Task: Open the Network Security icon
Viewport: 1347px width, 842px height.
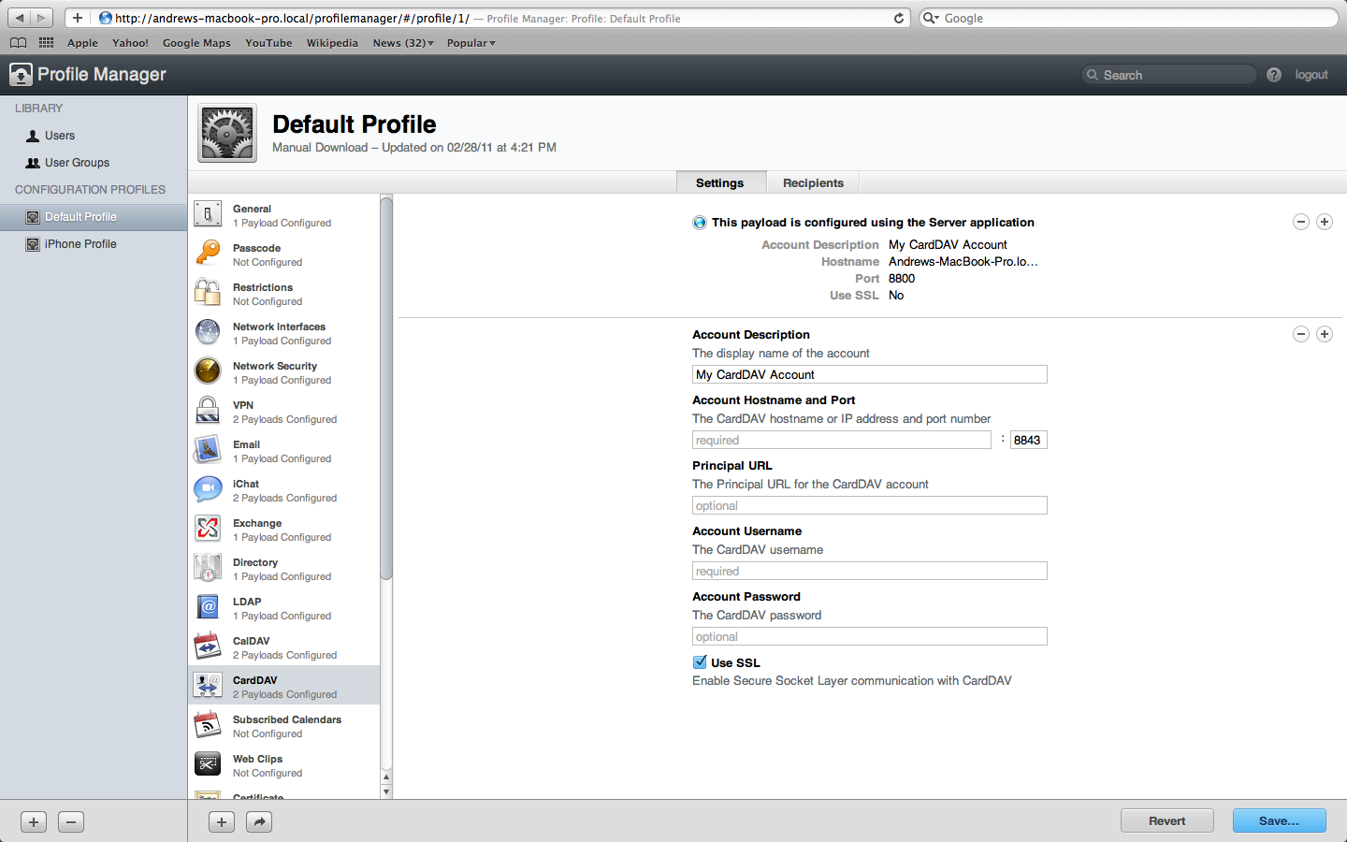Action: click(208, 371)
